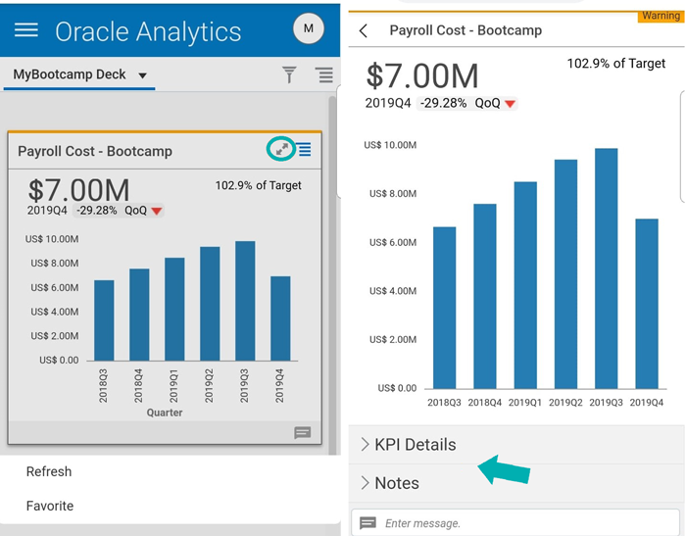
Task: Click the 2019Q4 period label in the card
Action: (47, 211)
